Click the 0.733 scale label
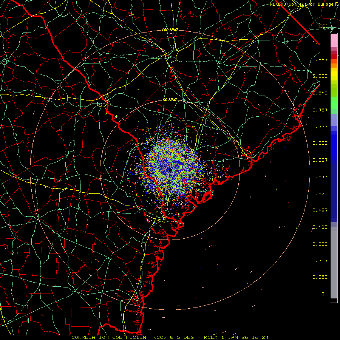Viewport: 340px width, 340px height. tap(320, 127)
